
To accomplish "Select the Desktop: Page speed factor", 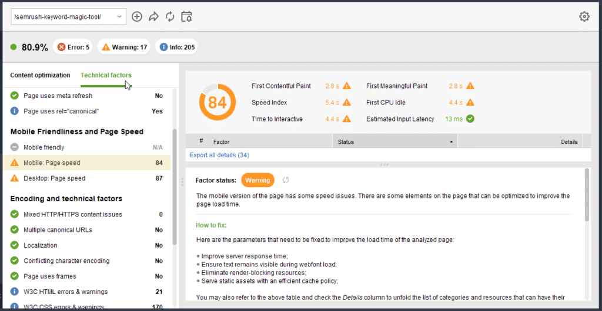I will pyautogui.click(x=54, y=178).
